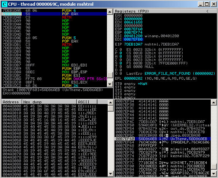This screenshot has height=178, width=218.
Task: Select stack row 00B7EF4C mshtml.7DEB1DA7
Action: pos(162,122)
